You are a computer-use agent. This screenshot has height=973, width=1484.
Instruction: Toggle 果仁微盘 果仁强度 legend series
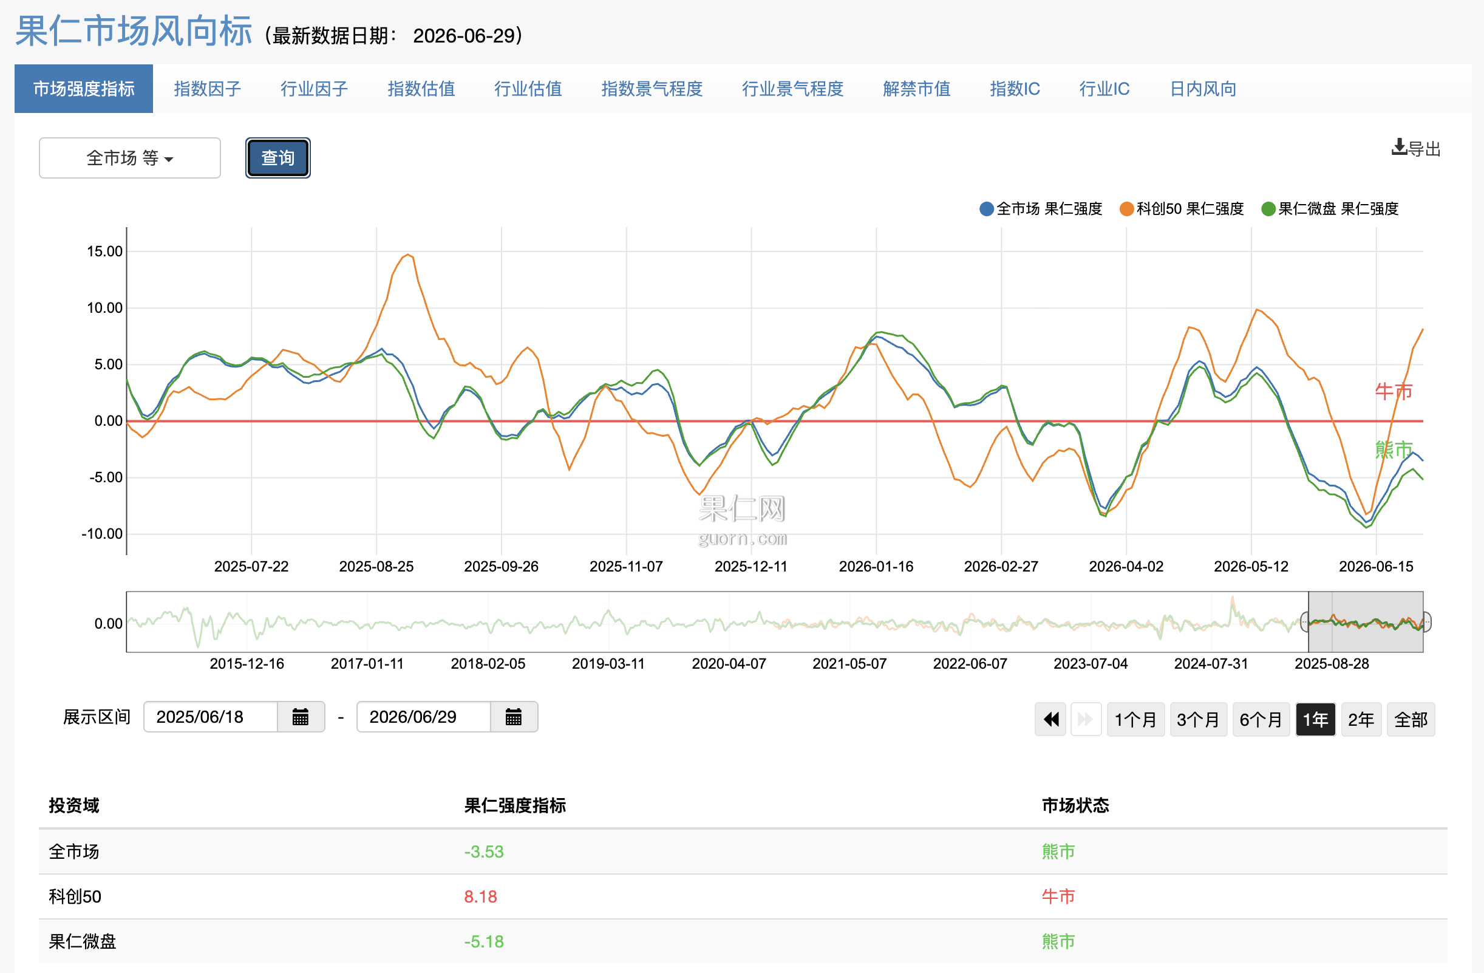tap(1329, 208)
